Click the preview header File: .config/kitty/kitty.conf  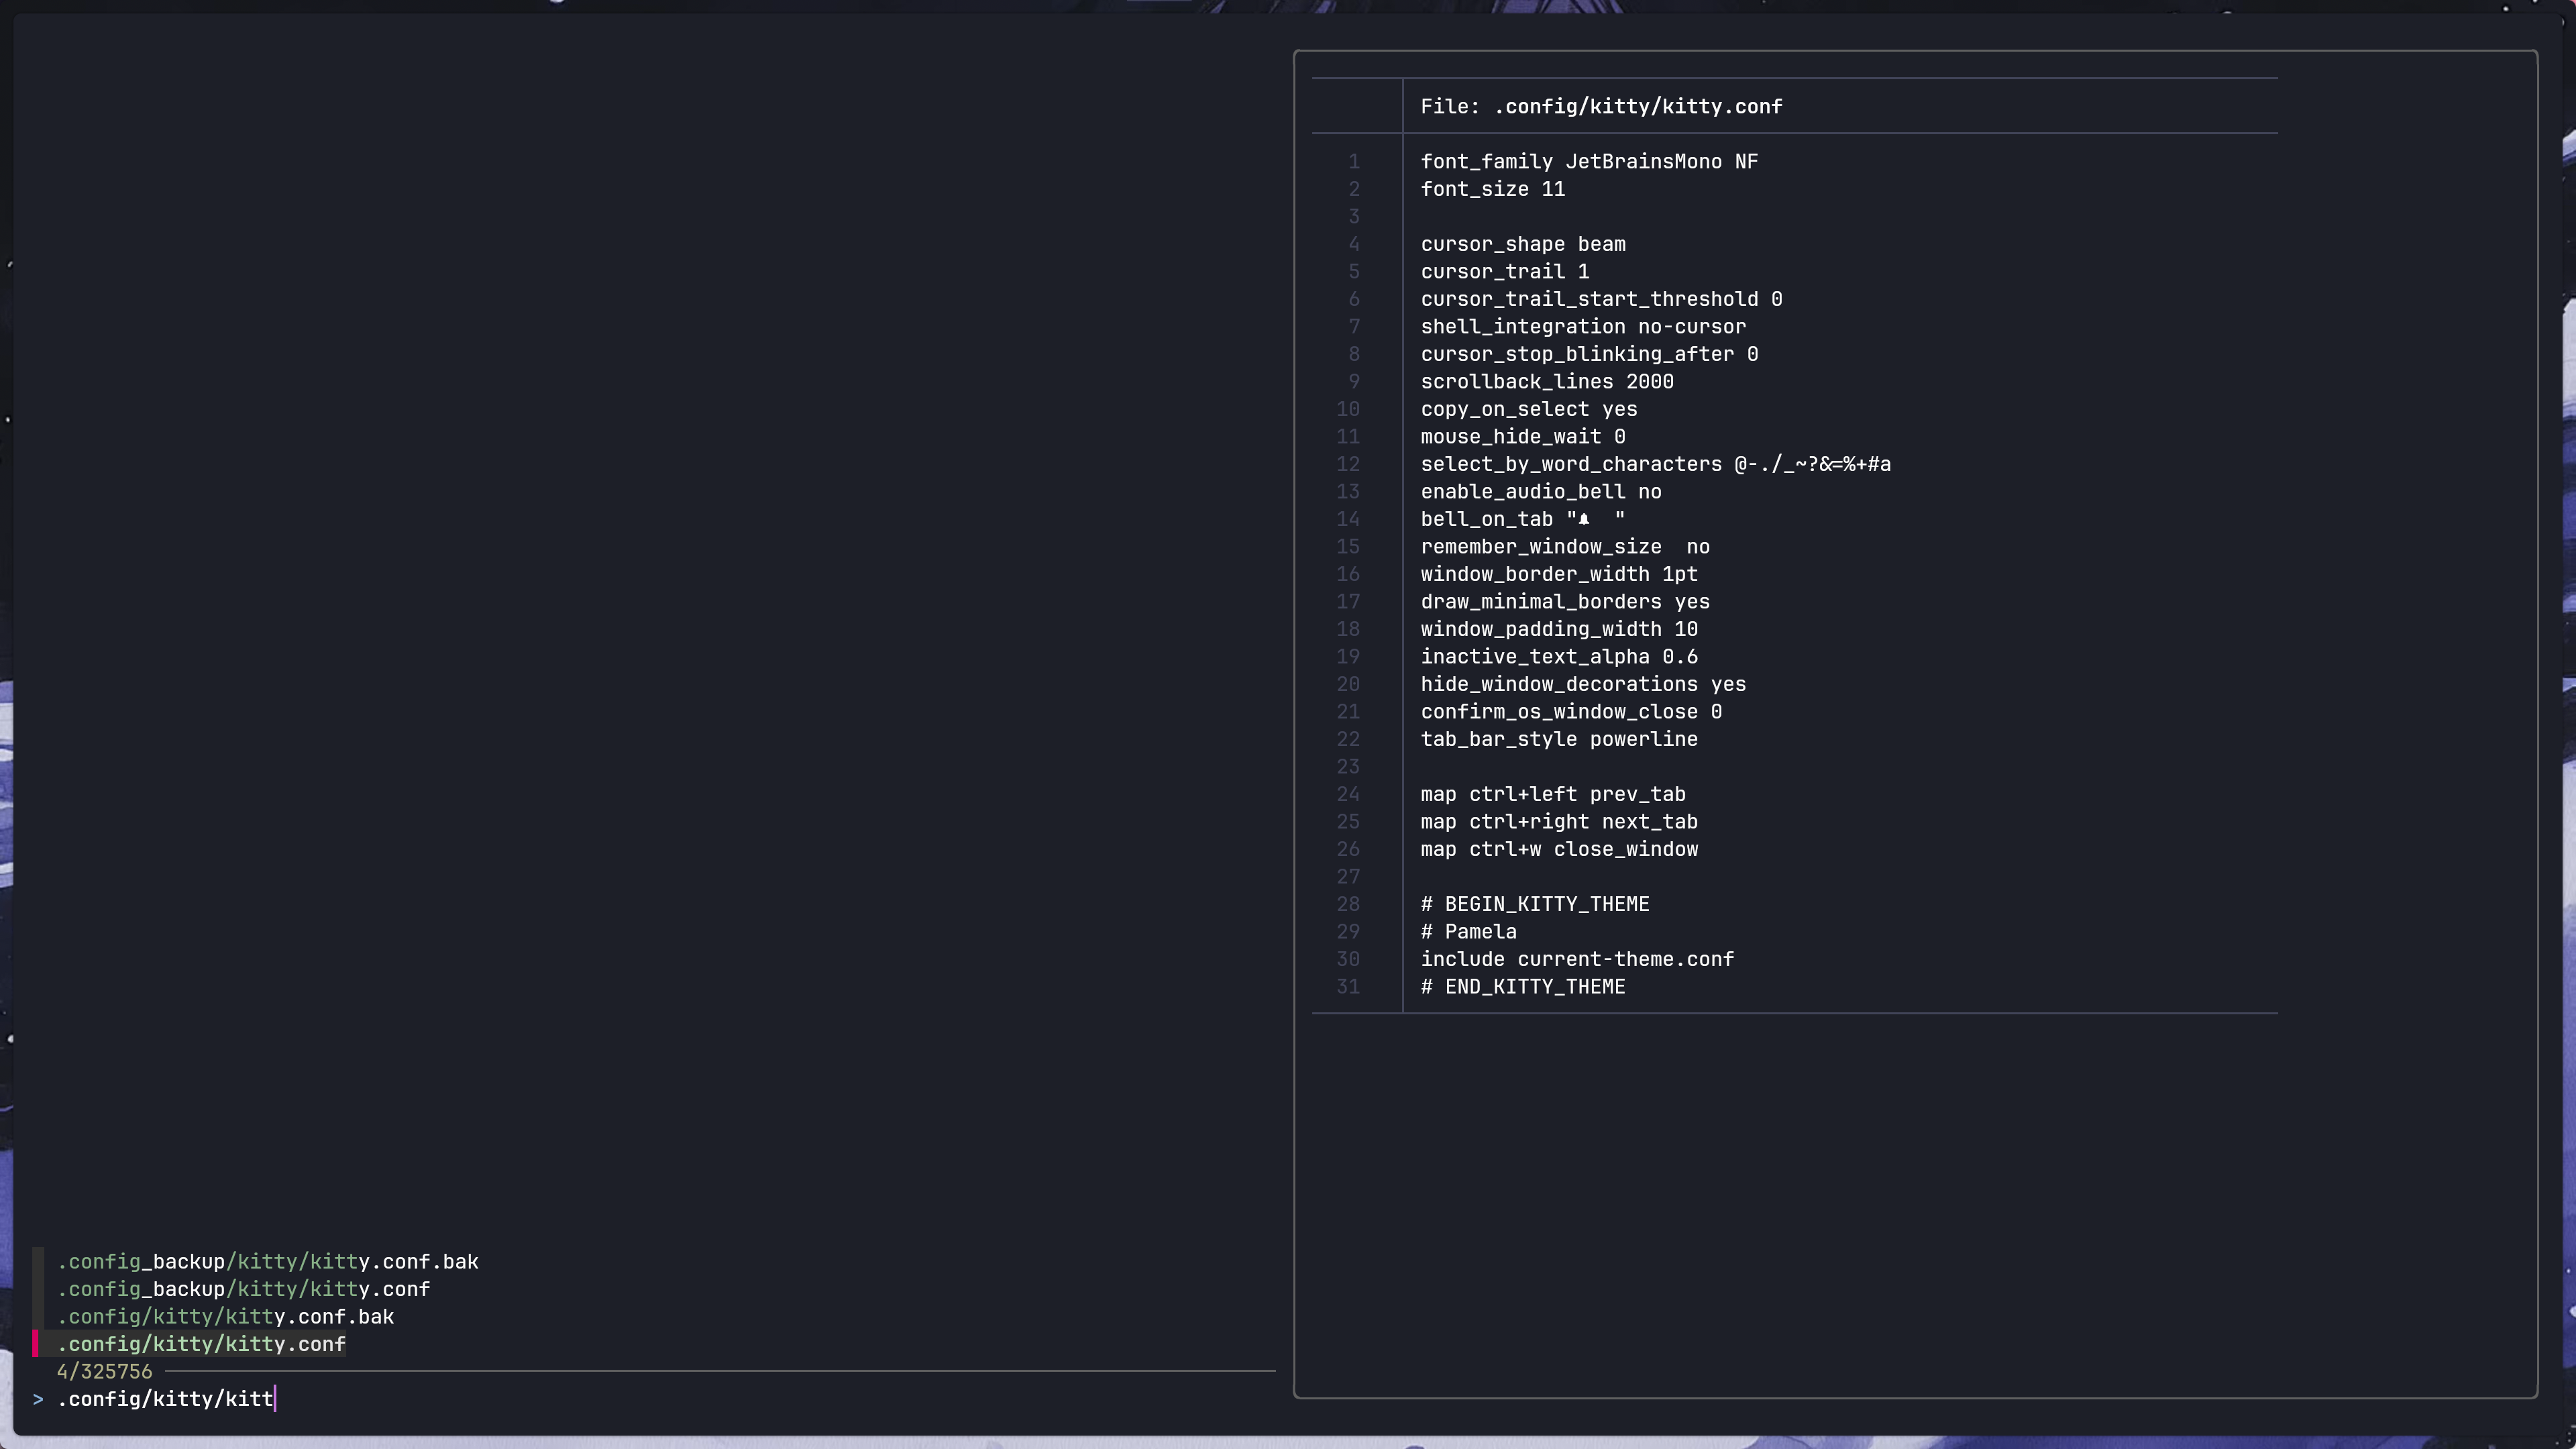pos(1601,107)
